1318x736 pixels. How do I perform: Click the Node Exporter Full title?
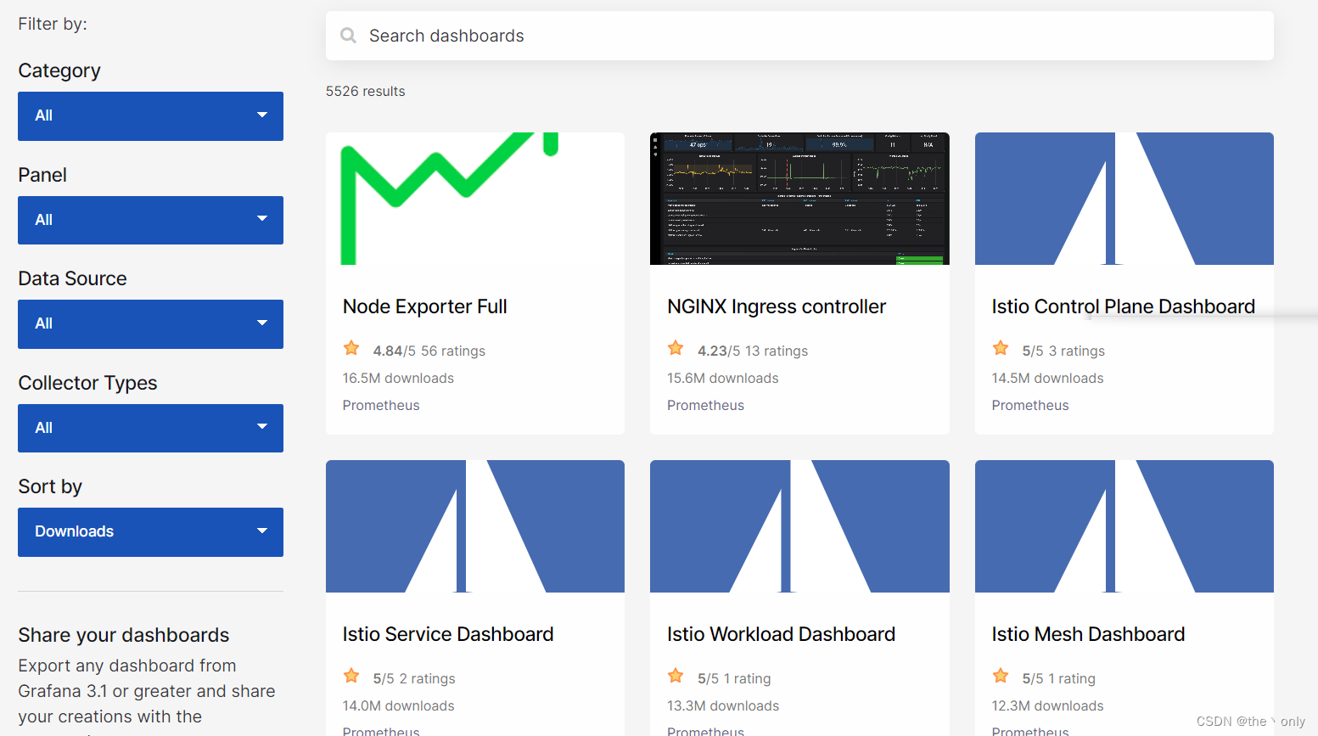pyautogui.click(x=424, y=306)
